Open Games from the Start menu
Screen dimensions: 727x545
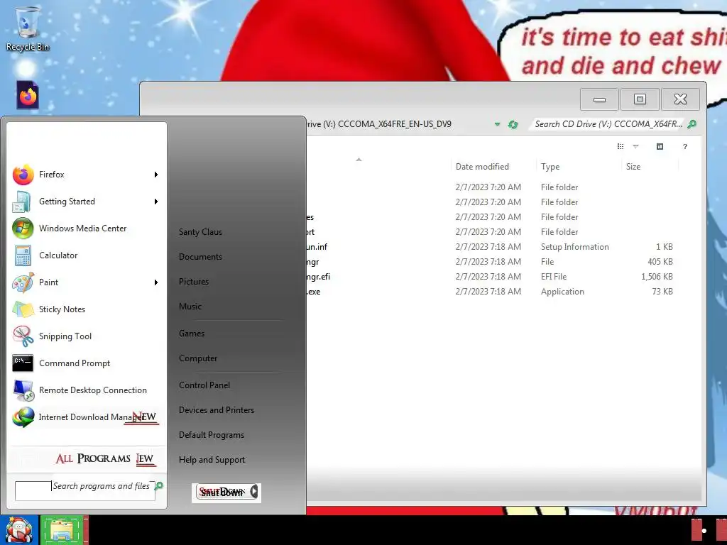pos(192,334)
